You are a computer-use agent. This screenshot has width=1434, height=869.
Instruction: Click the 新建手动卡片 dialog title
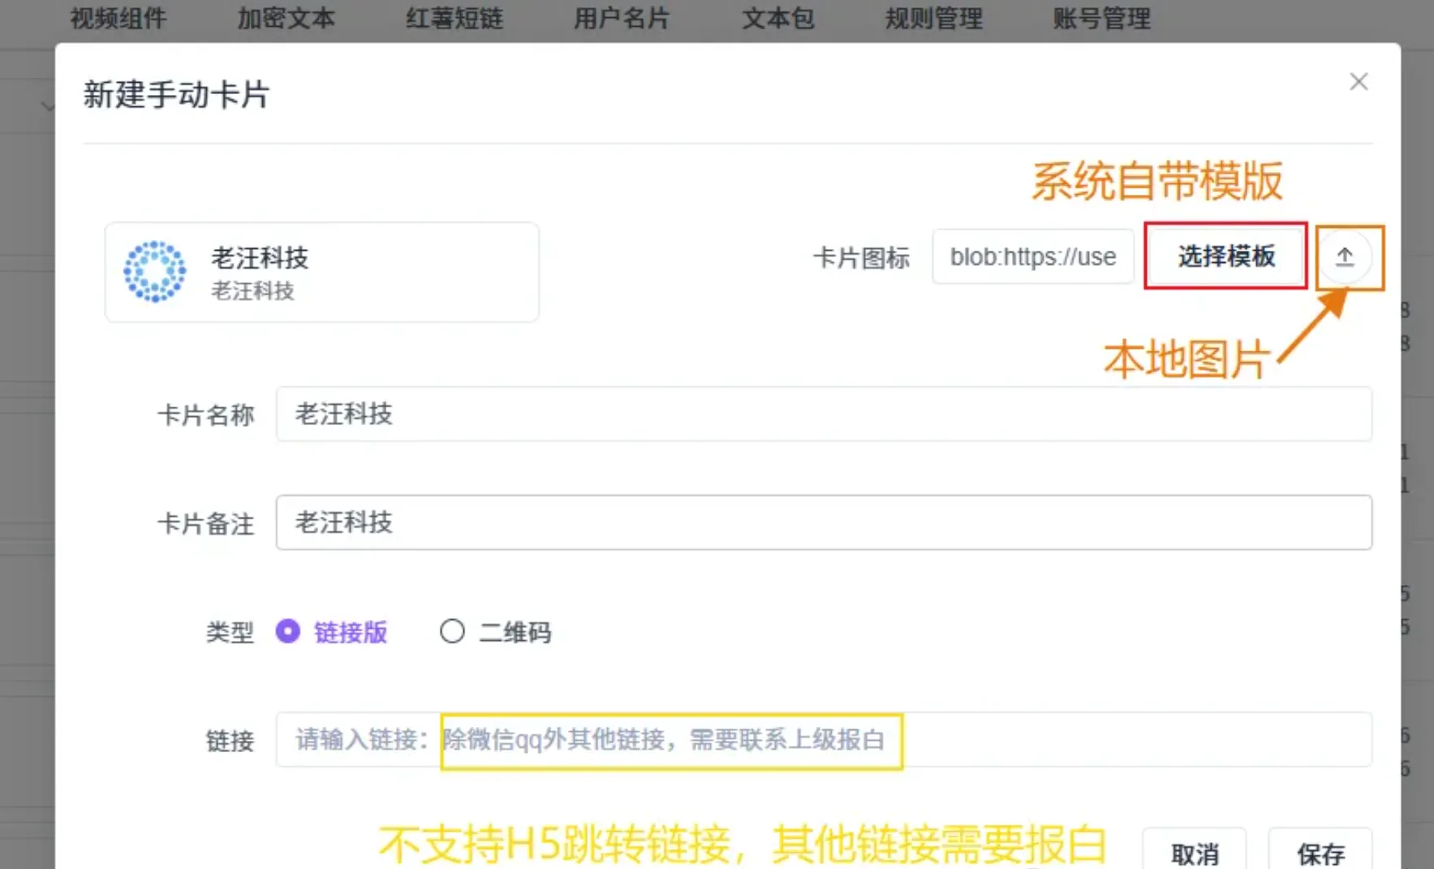(x=176, y=94)
